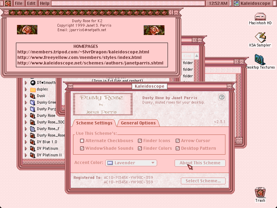Select the Dusty Rose scheme file icon
The height and width of the screenshot is (208, 277).
coord(33,115)
